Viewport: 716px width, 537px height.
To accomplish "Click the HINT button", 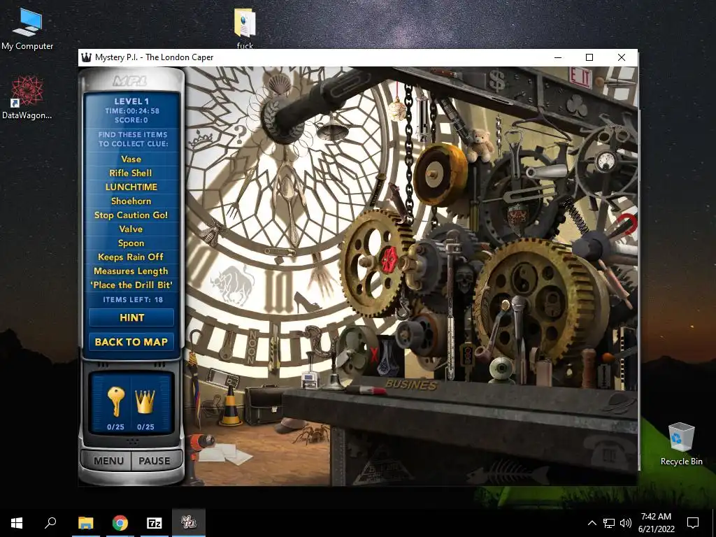I will click(131, 317).
